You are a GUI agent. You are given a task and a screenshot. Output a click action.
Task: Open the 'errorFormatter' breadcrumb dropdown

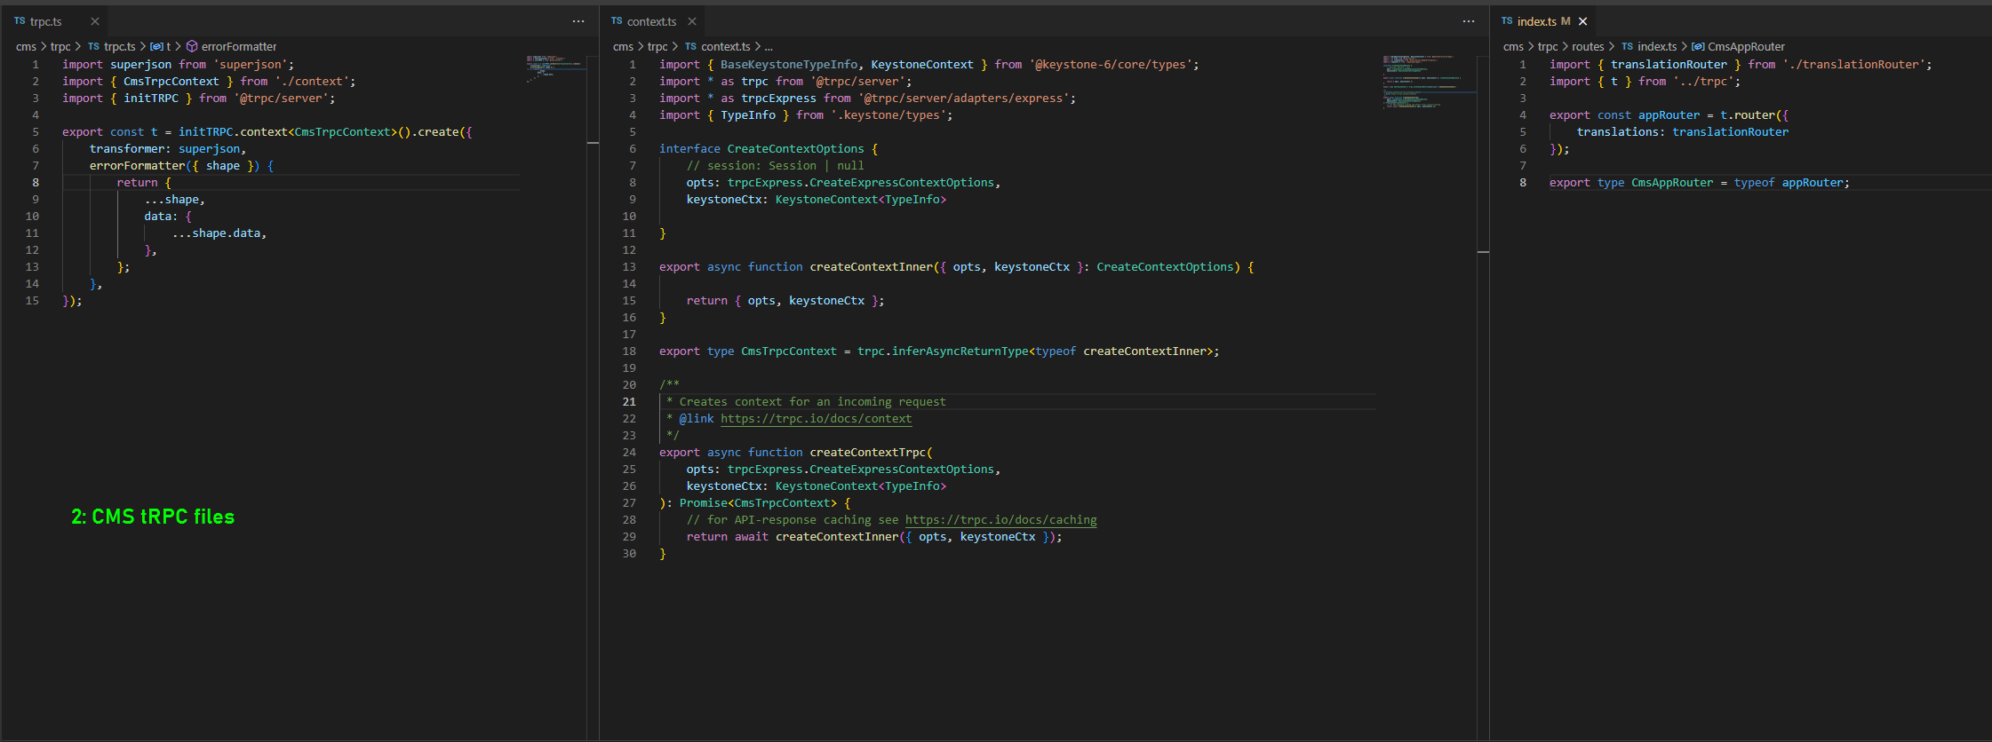click(x=238, y=46)
